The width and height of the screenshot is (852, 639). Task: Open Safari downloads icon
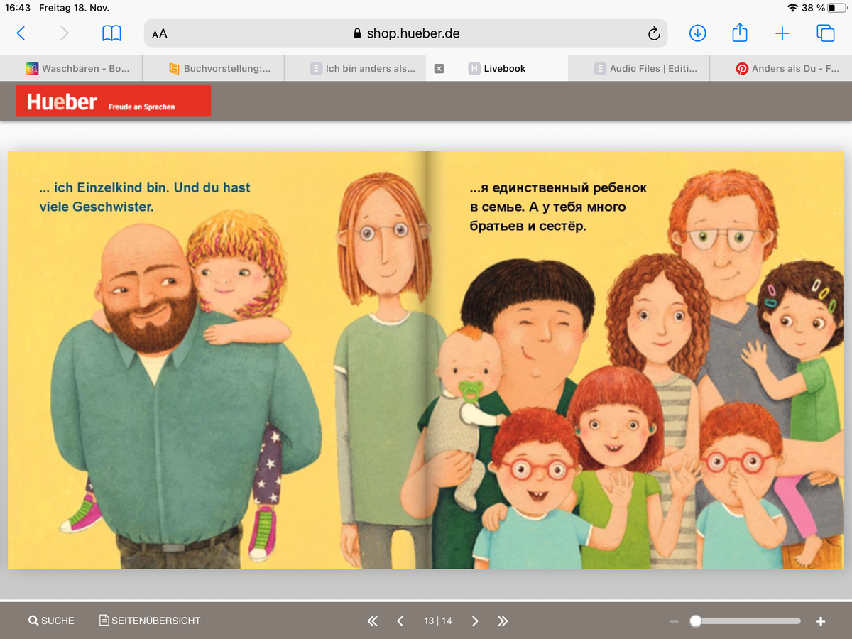coord(698,33)
